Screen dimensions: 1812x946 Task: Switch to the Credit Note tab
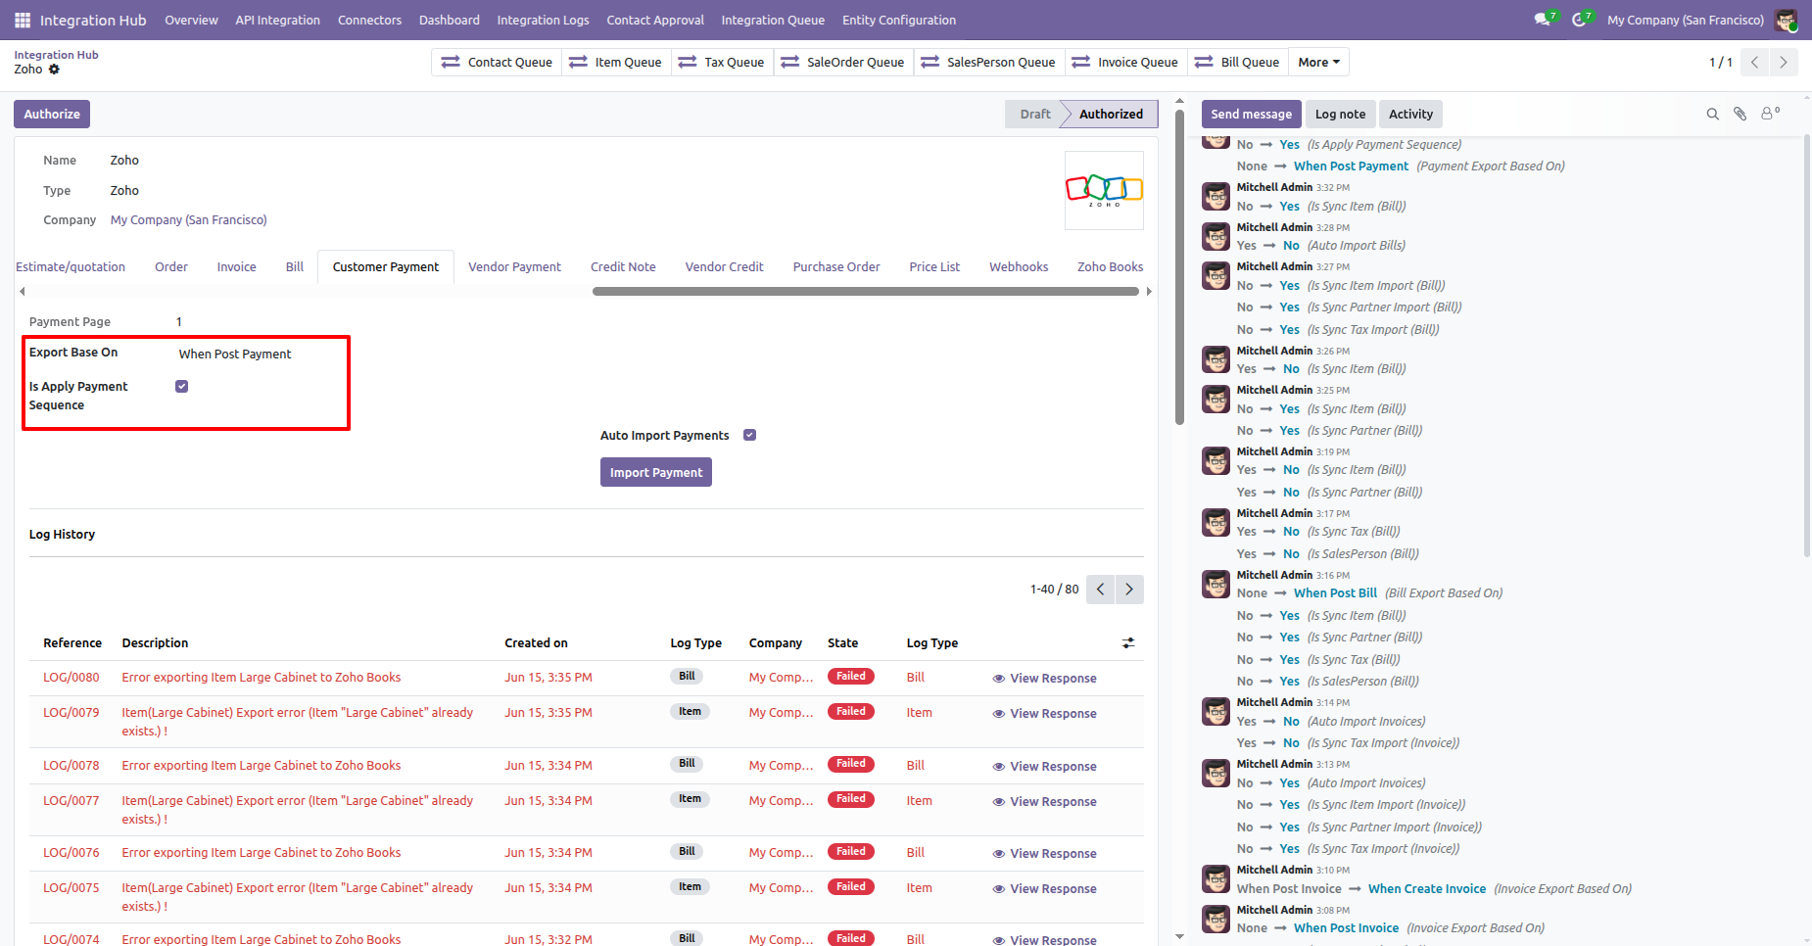tap(623, 266)
